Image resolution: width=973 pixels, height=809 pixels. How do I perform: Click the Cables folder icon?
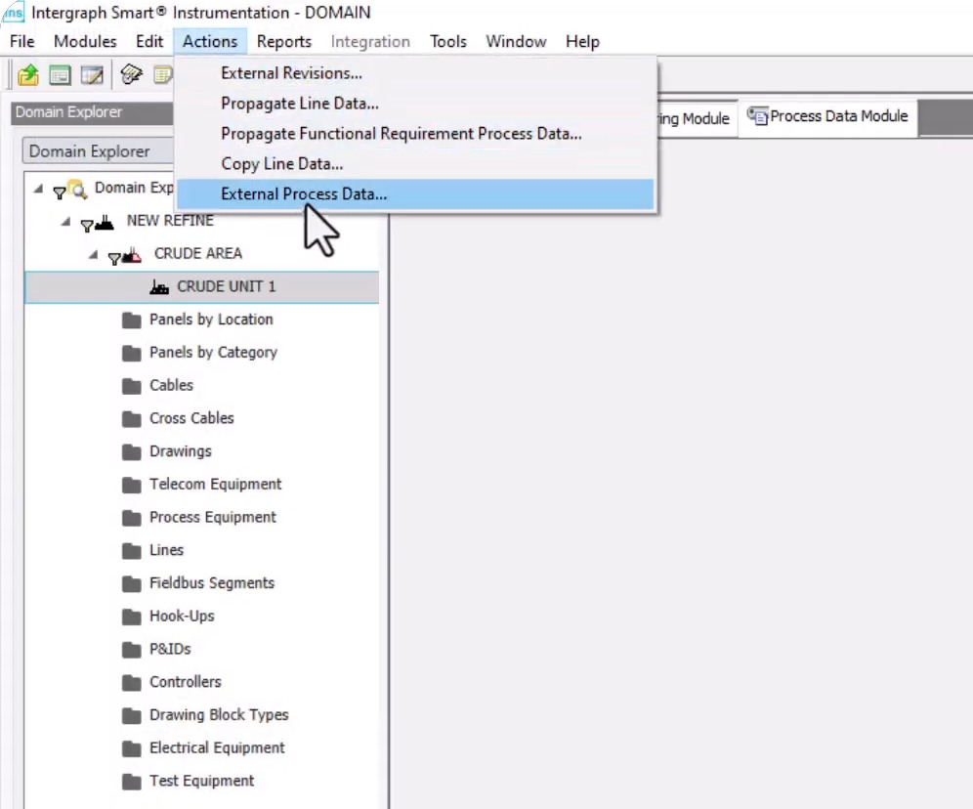coord(132,386)
